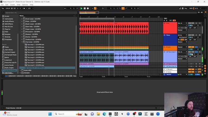This screenshot has width=208, height=117.
Task: Toggle the Drums track activator
Action: pyautogui.click(x=191, y=47)
